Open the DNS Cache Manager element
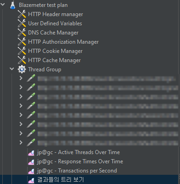The height and width of the screenshot is (184, 180). [x=53, y=33]
